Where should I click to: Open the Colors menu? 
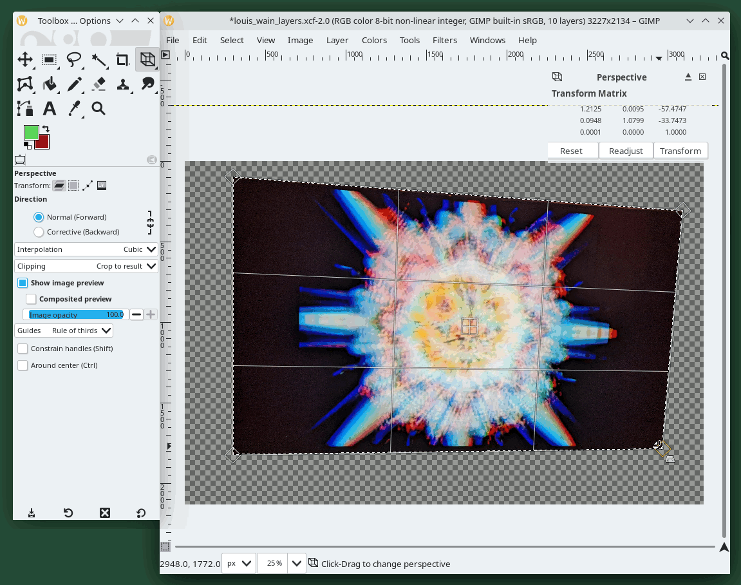pyautogui.click(x=374, y=40)
